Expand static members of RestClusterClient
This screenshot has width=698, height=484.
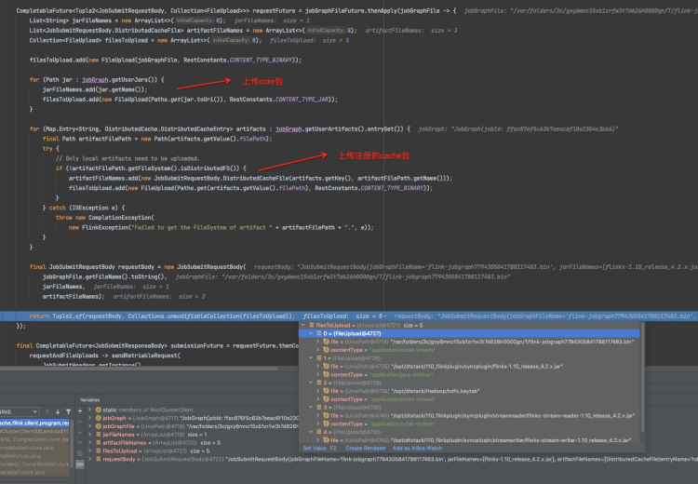coord(90,410)
